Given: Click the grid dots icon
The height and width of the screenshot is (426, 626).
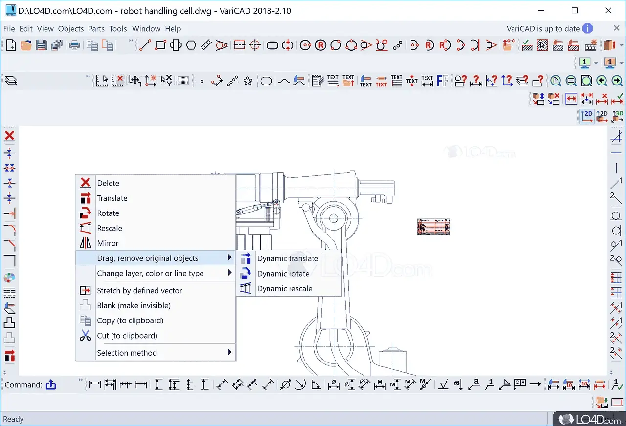Looking at the screenshot, I should [x=183, y=81].
